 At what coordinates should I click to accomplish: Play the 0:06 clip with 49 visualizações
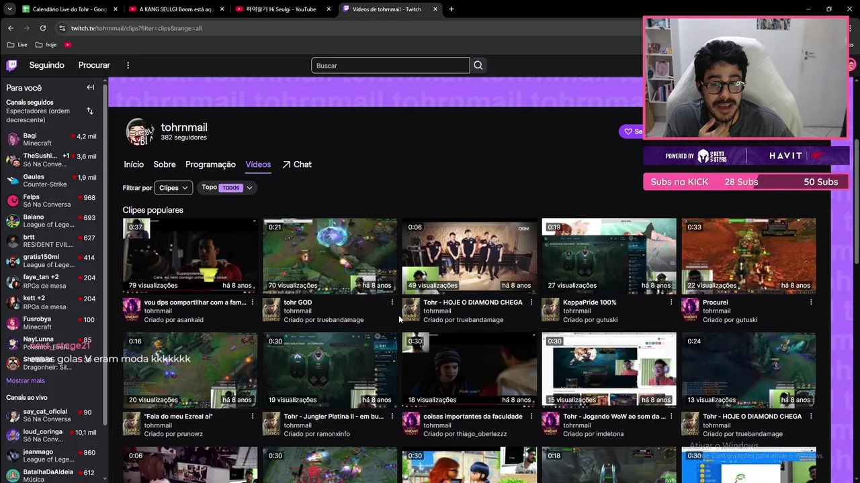[x=469, y=256]
